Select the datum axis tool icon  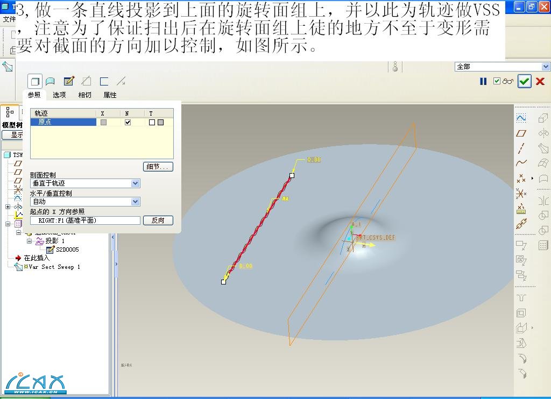[521, 148]
